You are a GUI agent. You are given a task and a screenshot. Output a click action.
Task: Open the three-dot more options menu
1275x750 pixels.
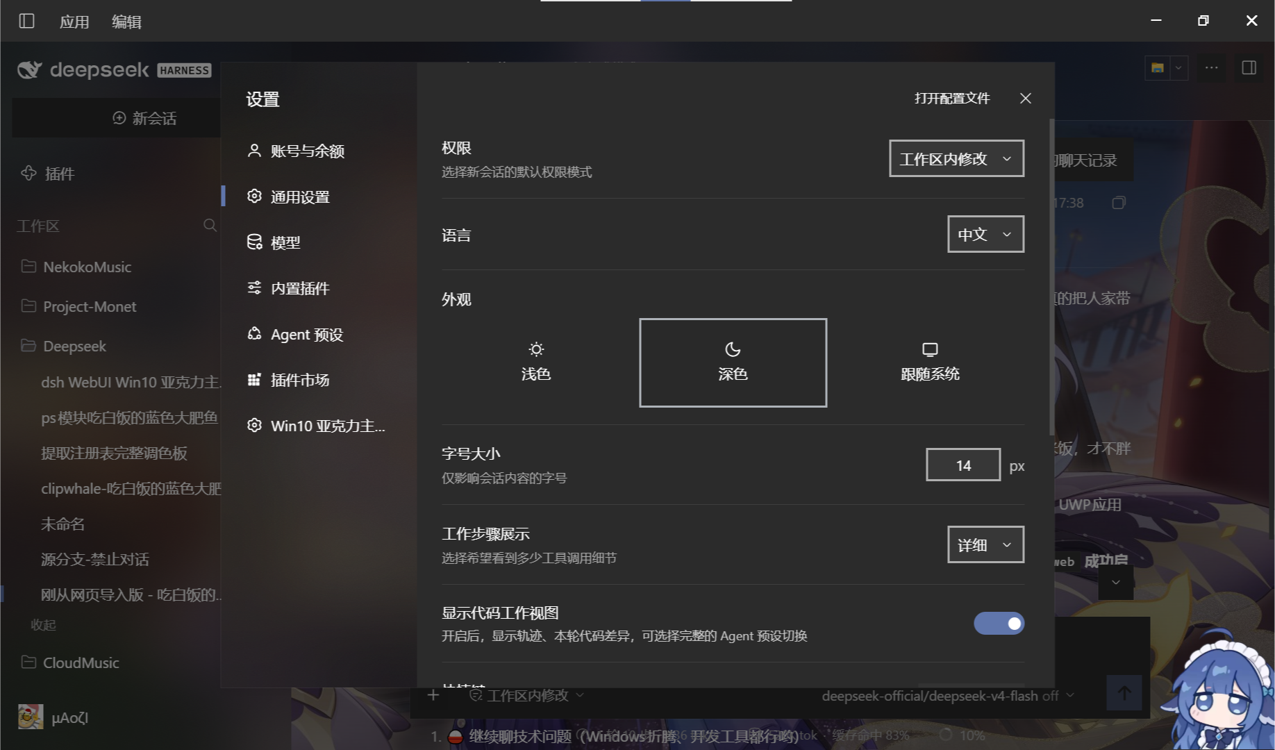click(1211, 67)
